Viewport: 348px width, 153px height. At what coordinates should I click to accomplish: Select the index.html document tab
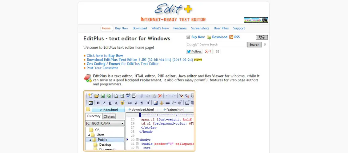click(108, 110)
